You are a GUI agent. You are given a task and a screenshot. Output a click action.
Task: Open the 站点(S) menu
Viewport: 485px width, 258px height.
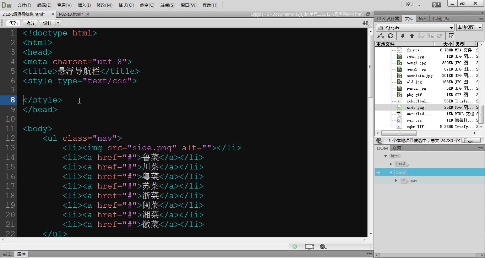(168, 5)
